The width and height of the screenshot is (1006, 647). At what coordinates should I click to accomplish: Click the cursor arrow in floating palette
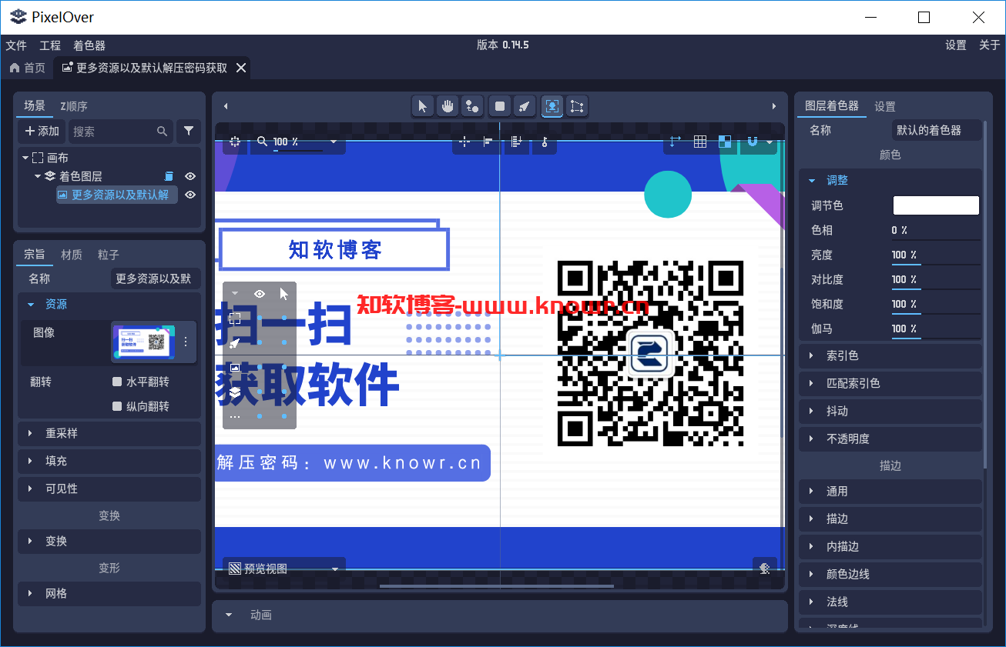pyautogui.click(x=284, y=294)
